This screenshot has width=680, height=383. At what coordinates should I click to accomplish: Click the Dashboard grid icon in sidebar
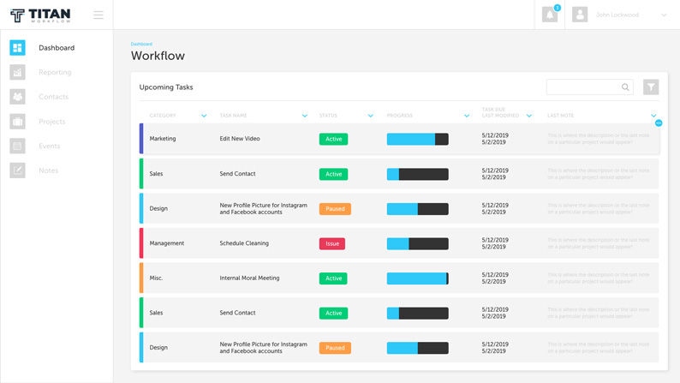pos(17,48)
